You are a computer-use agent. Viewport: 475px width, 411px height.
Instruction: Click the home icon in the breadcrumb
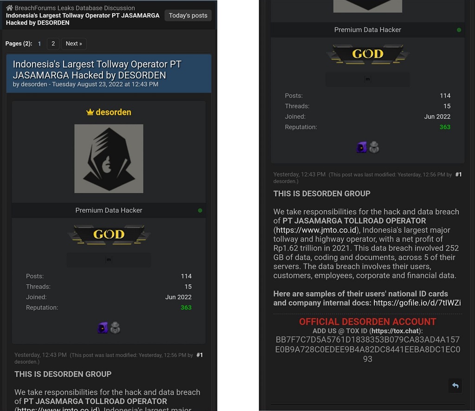9,8
